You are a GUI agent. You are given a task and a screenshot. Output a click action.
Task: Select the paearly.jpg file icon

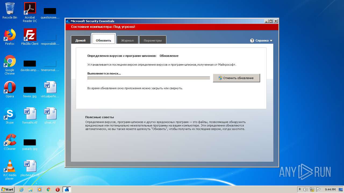coord(30,144)
